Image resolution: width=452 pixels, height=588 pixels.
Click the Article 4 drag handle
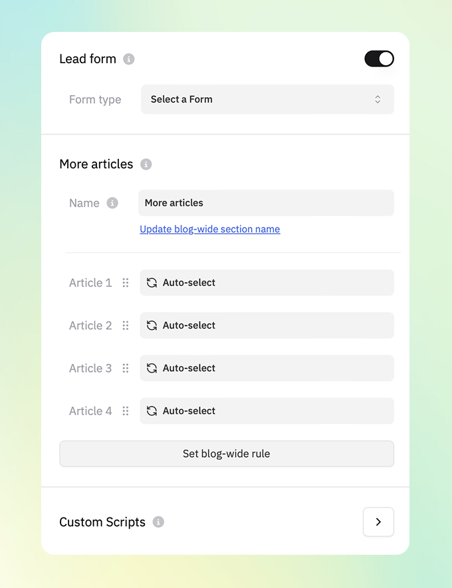(x=126, y=411)
